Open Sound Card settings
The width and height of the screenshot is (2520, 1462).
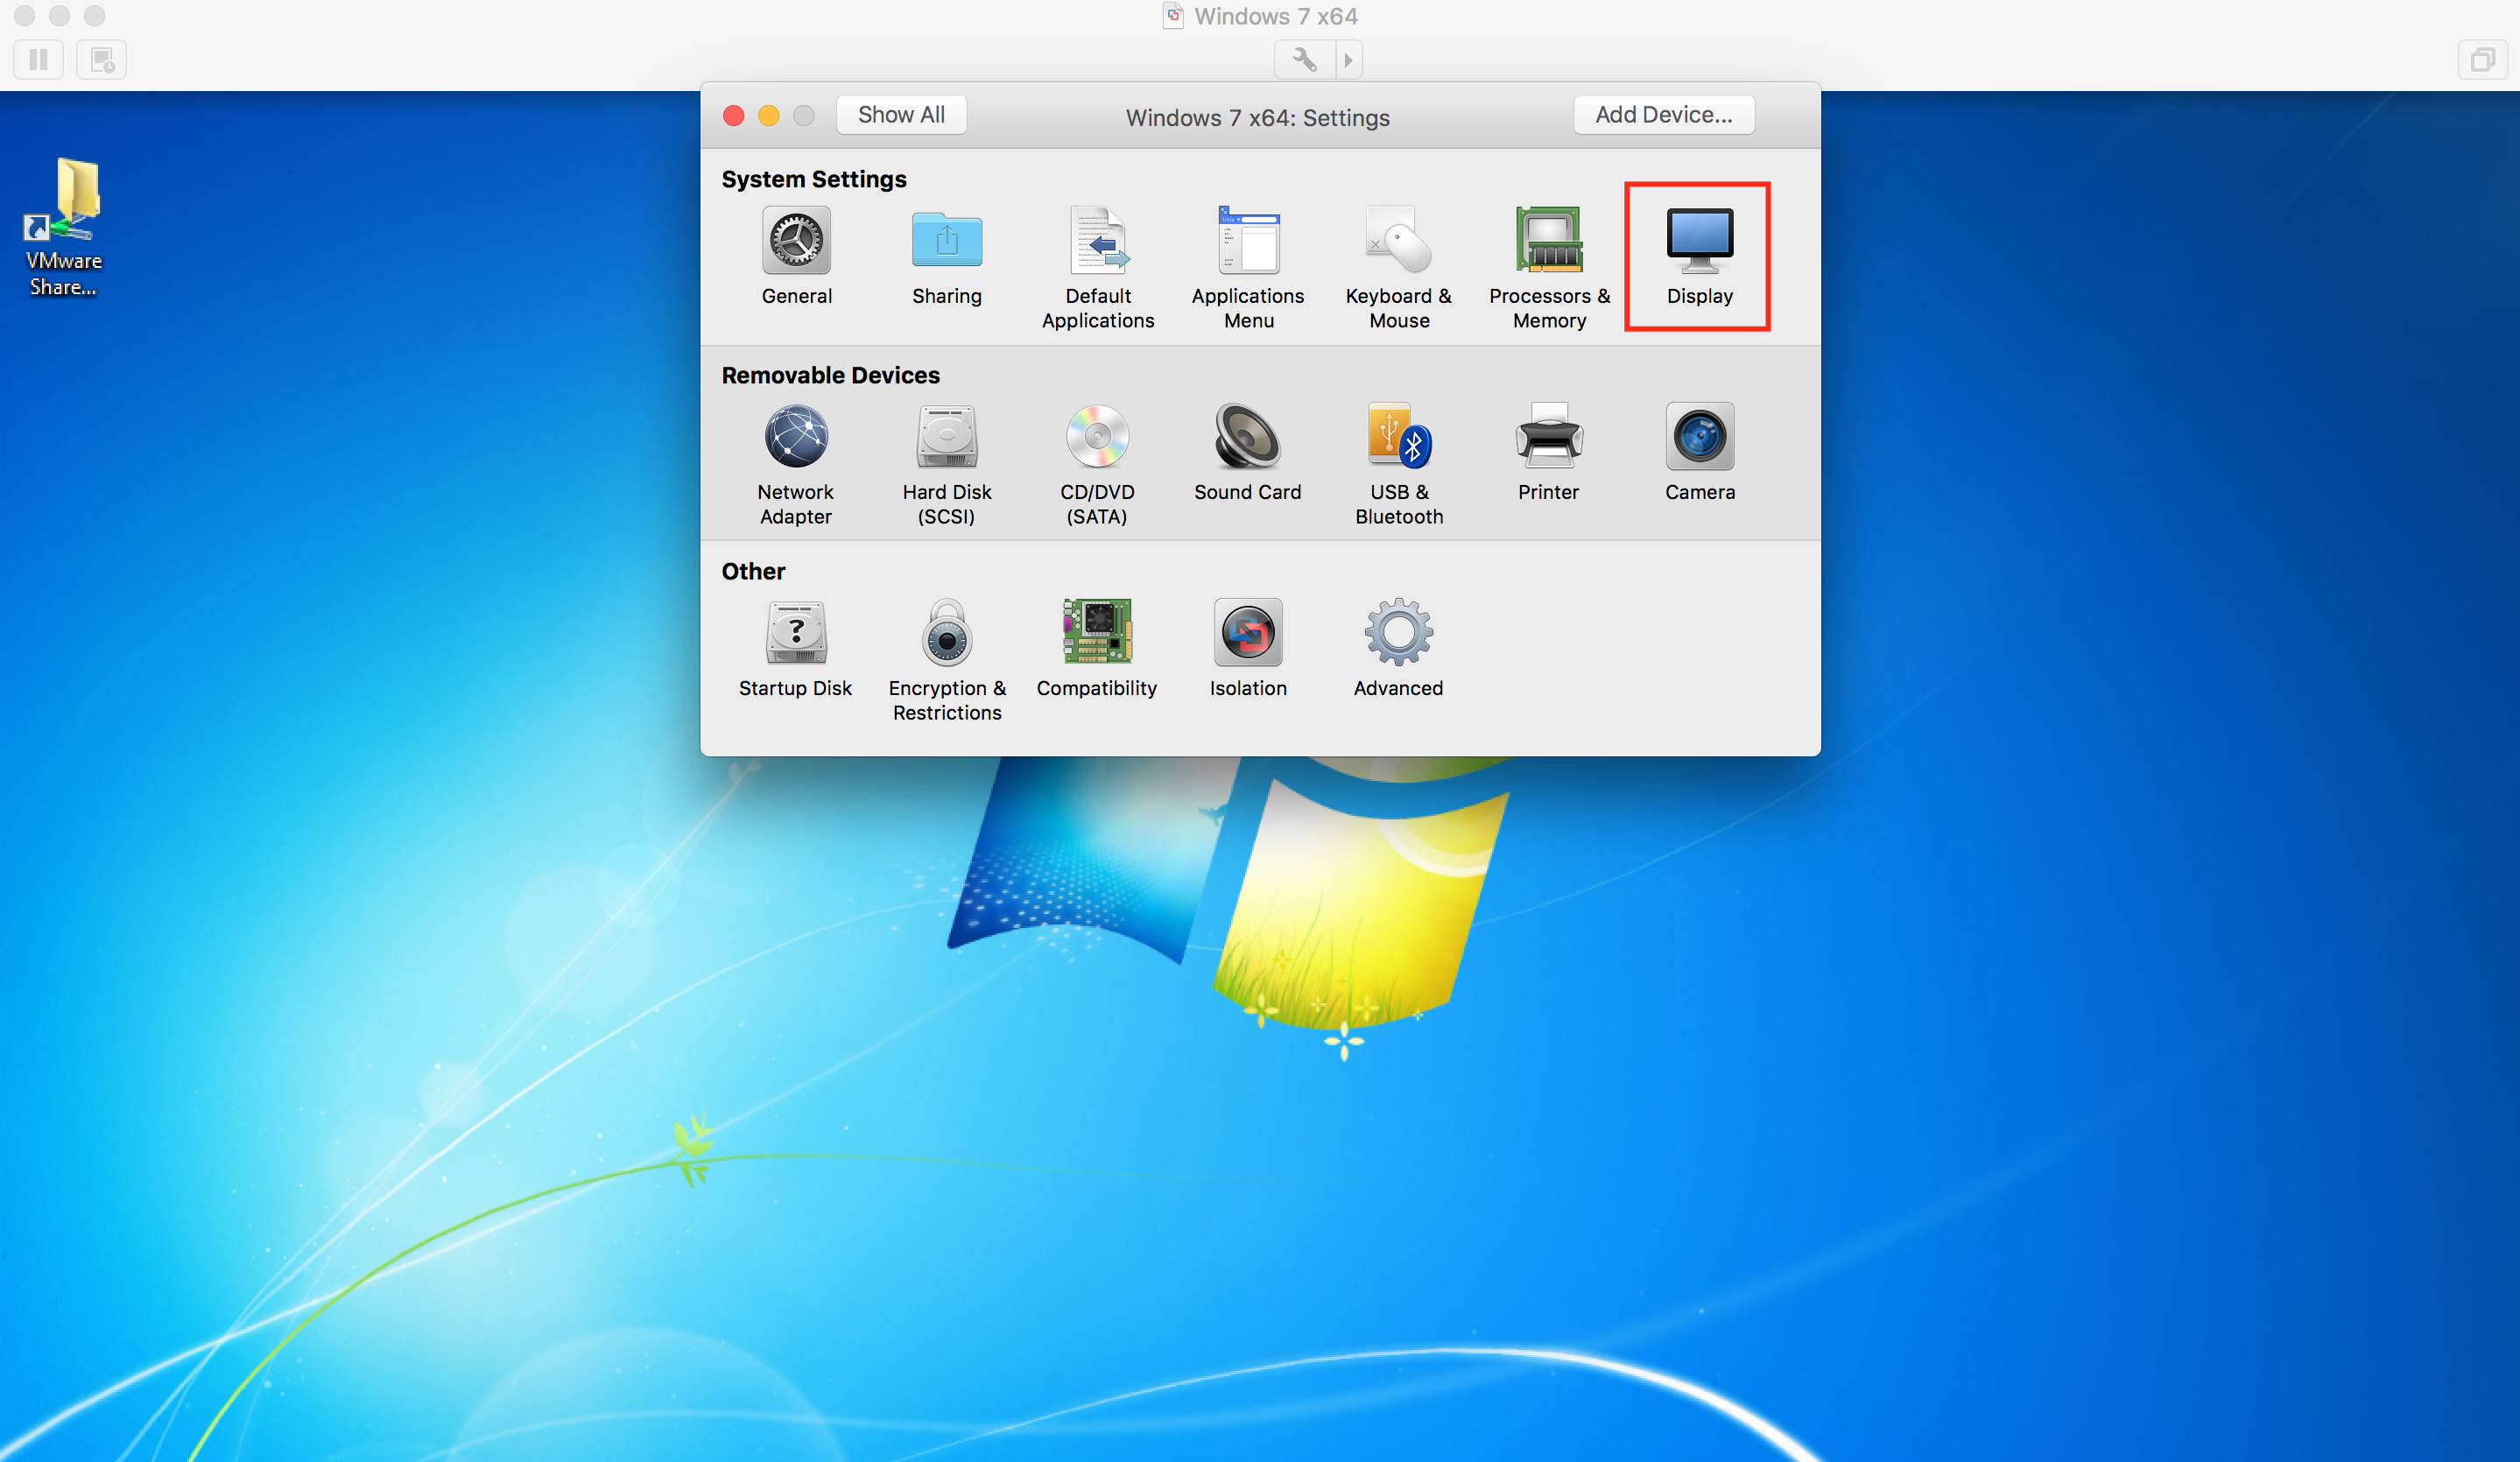click(x=1247, y=437)
